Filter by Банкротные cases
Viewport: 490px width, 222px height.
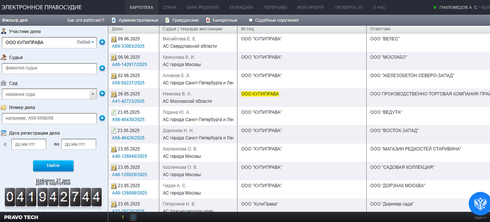(x=221, y=20)
